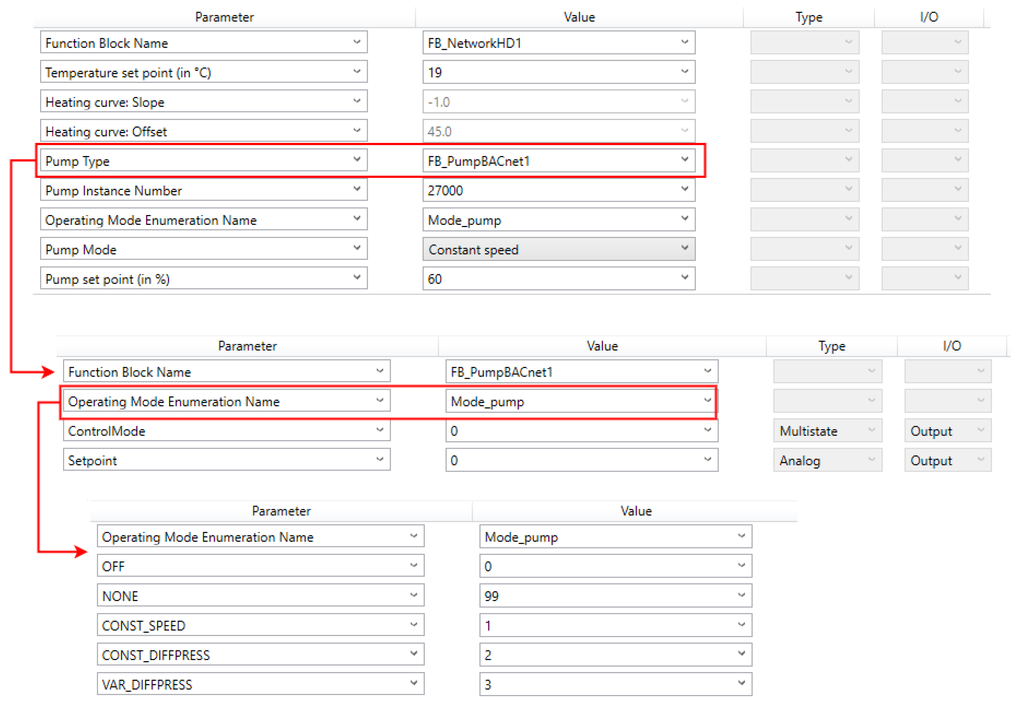Click the middle table Type column header
This screenshot has height=702, width=1018.
pos(831,346)
